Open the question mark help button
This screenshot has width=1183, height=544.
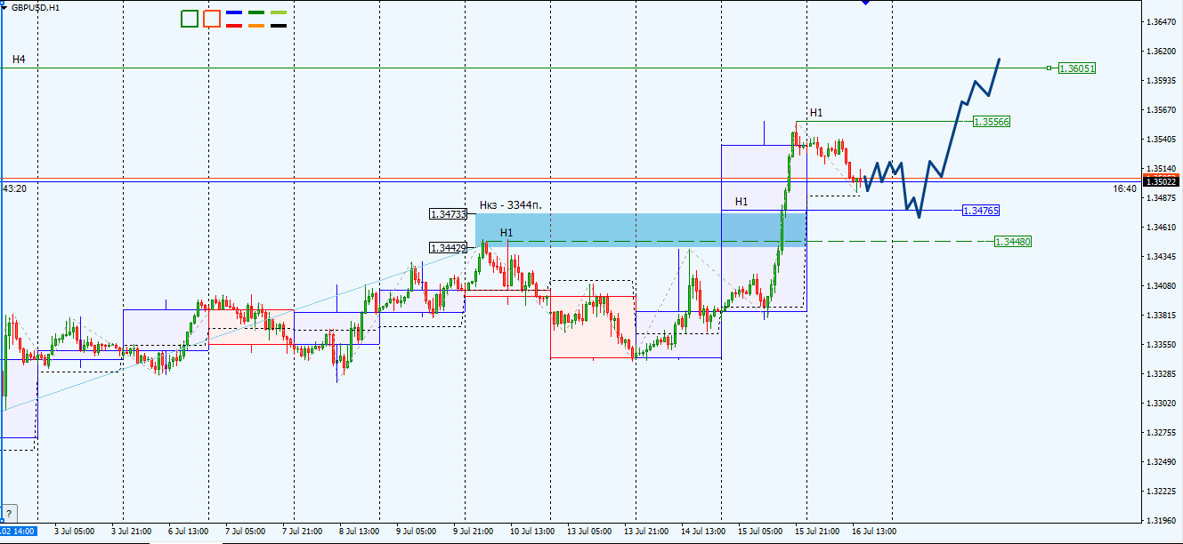coord(9,514)
